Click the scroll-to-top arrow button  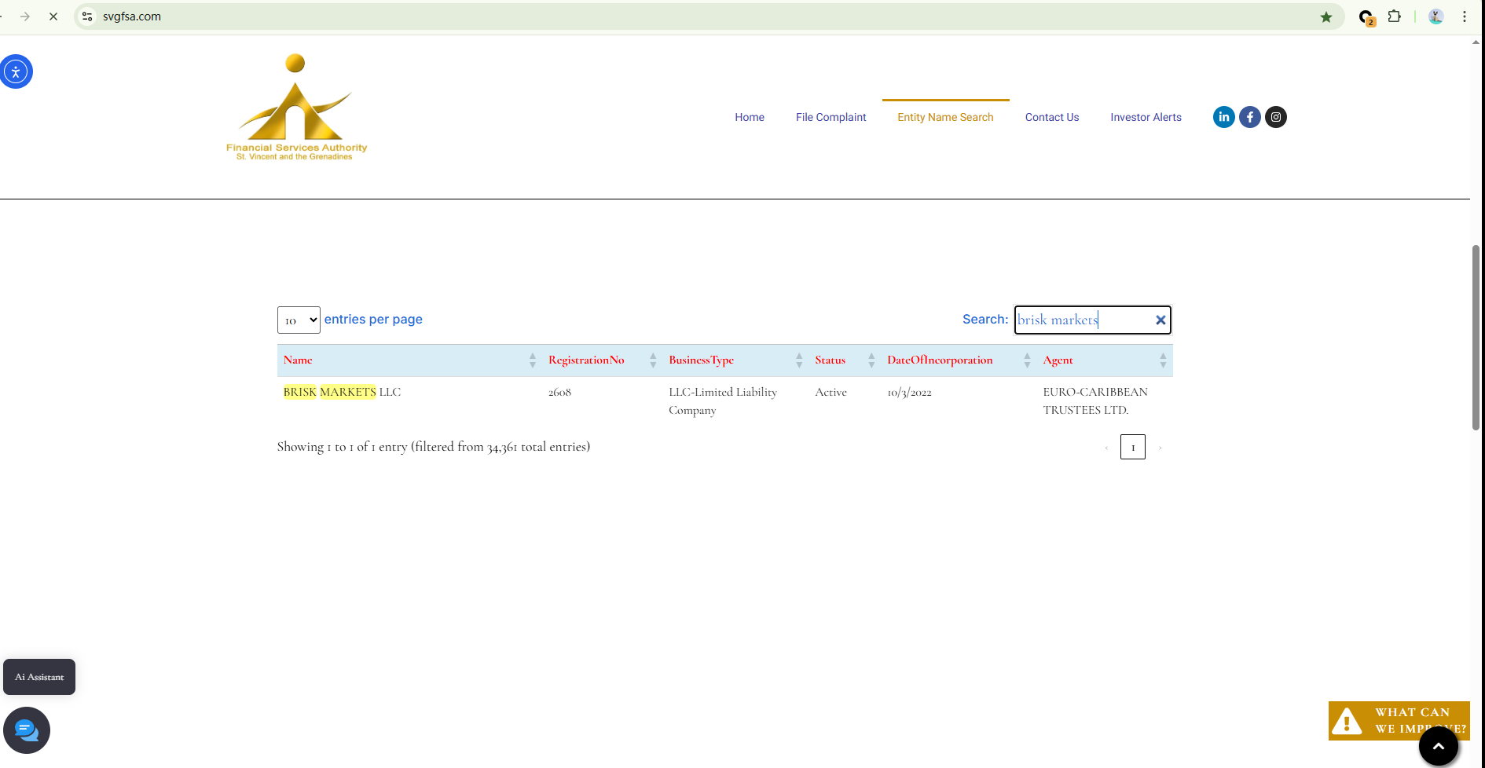coord(1438,746)
